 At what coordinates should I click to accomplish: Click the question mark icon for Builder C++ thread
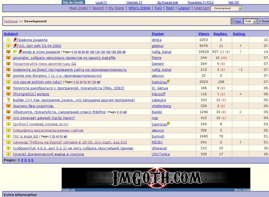8,100
